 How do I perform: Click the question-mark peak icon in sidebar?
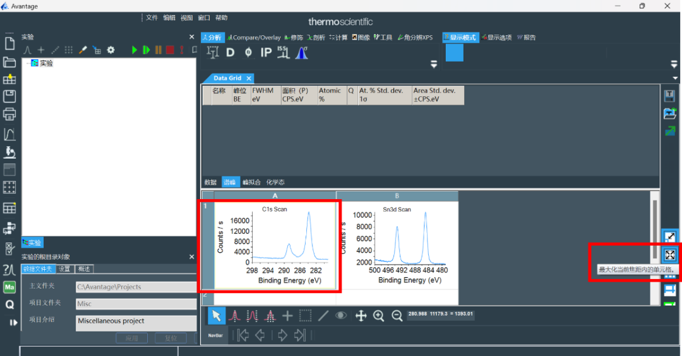click(9, 270)
